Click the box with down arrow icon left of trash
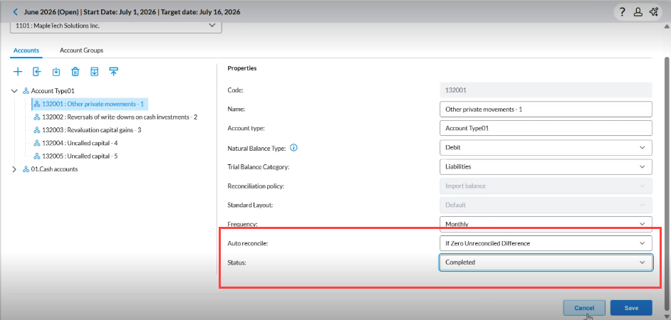This screenshot has width=671, height=320. click(56, 72)
